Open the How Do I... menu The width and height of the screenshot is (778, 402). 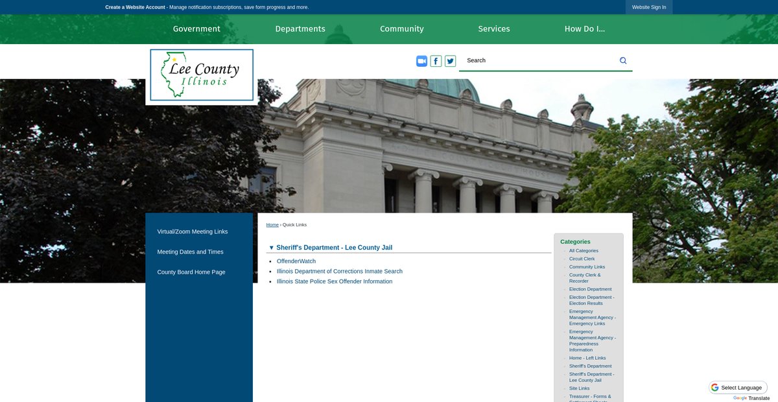click(x=585, y=29)
